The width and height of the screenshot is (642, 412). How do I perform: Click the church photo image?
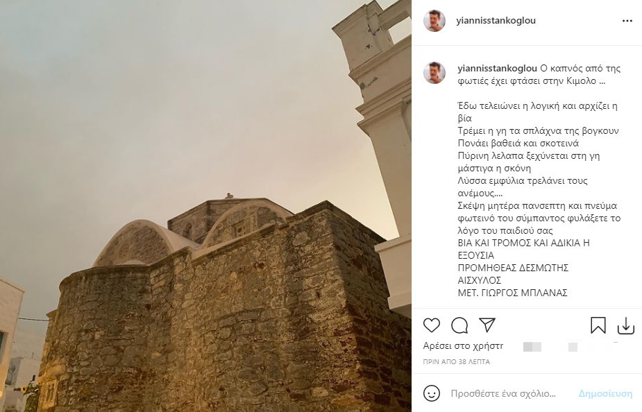(205, 206)
